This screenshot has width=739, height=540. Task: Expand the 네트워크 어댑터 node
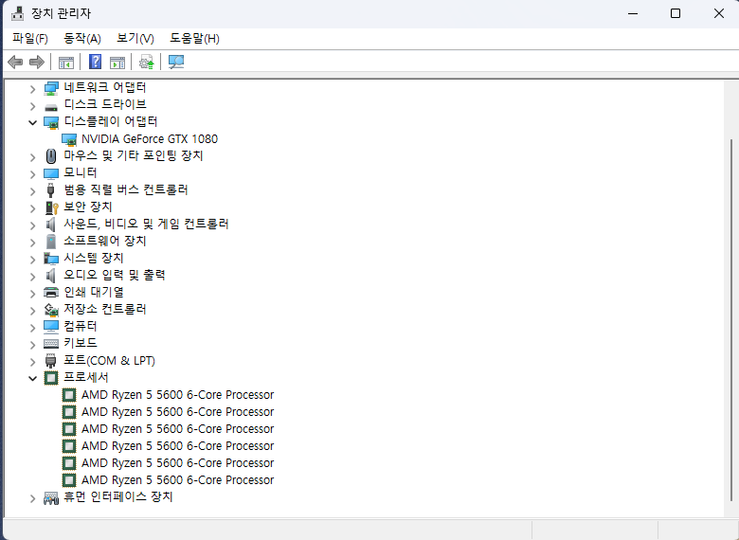pyautogui.click(x=32, y=89)
